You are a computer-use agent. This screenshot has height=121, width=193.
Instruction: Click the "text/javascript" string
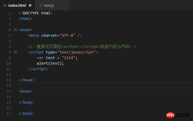pyautogui.click(x=76, y=52)
